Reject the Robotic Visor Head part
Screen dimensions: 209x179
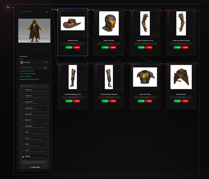(113, 47)
